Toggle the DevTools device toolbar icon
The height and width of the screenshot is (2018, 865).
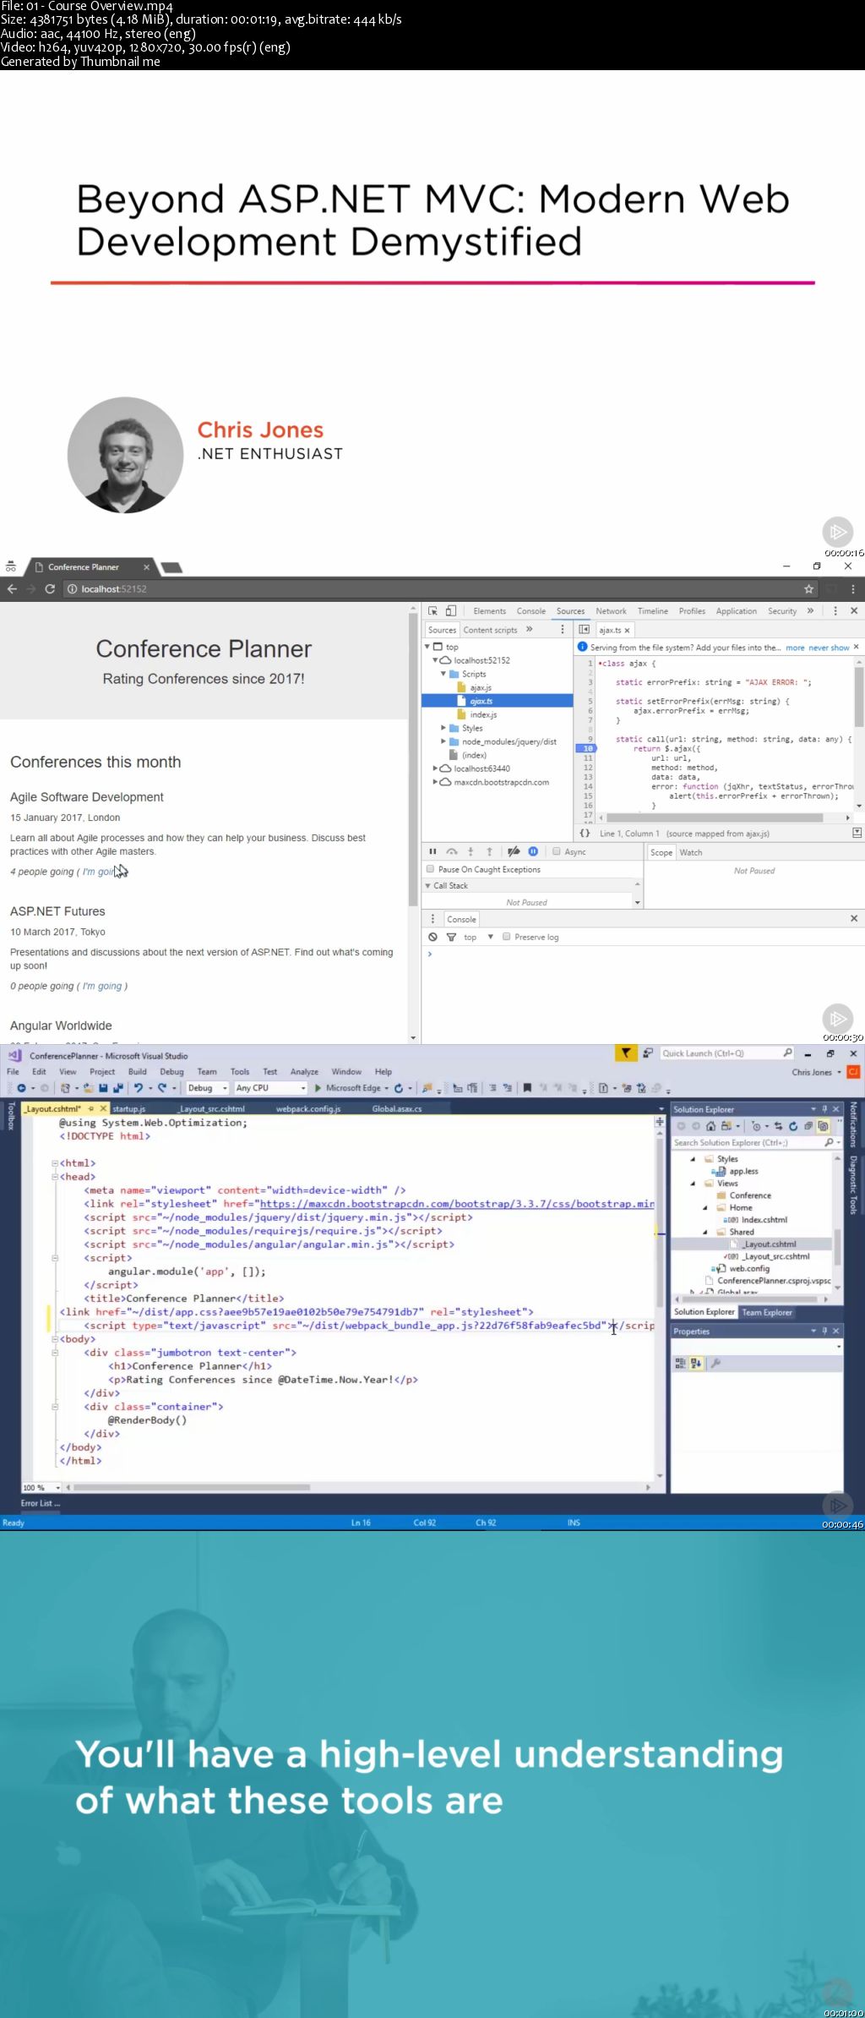[x=451, y=610]
